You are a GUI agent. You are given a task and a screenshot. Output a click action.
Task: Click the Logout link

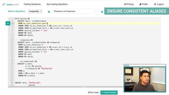(x=159, y=4)
